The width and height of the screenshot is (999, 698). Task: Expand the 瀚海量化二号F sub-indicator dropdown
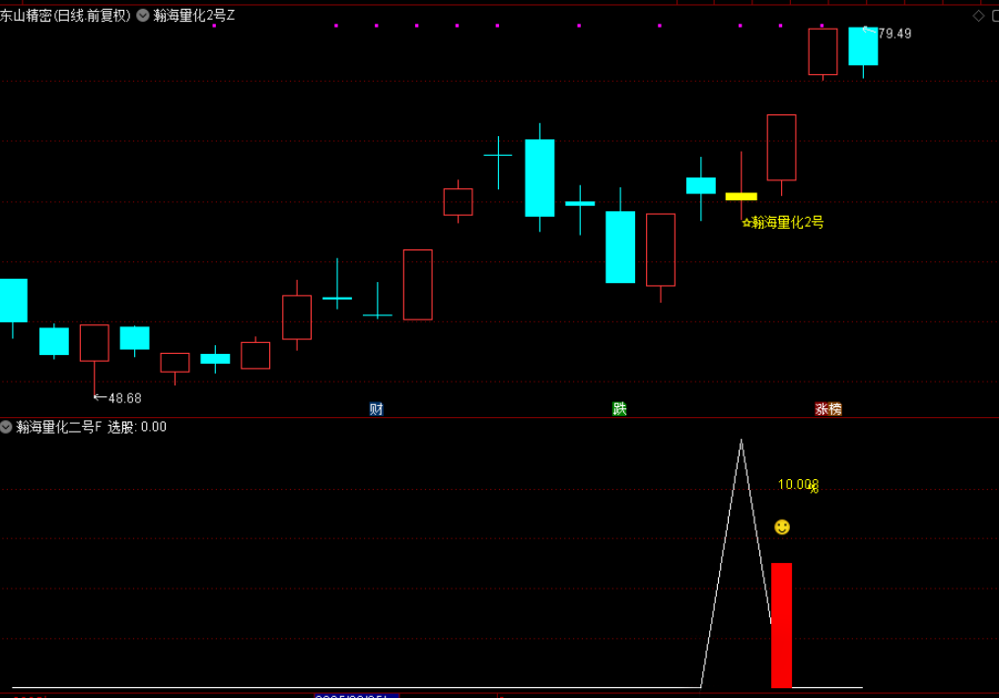point(7,427)
